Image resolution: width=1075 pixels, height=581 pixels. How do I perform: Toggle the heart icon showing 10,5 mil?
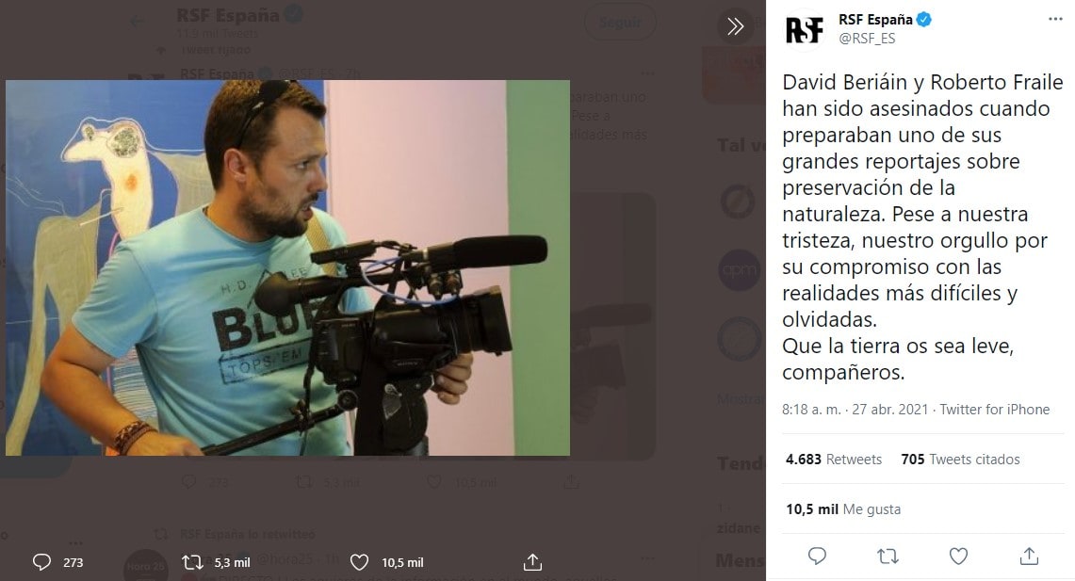click(x=359, y=562)
